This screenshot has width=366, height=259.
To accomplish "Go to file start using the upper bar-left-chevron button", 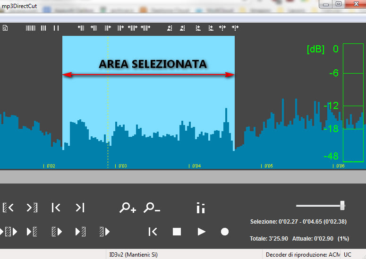I will pos(56,208).
